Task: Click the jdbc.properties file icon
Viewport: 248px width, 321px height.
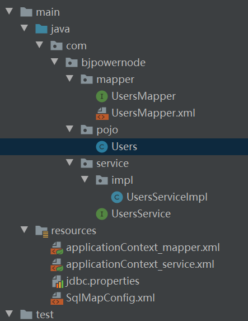Action: click(57, 281)
